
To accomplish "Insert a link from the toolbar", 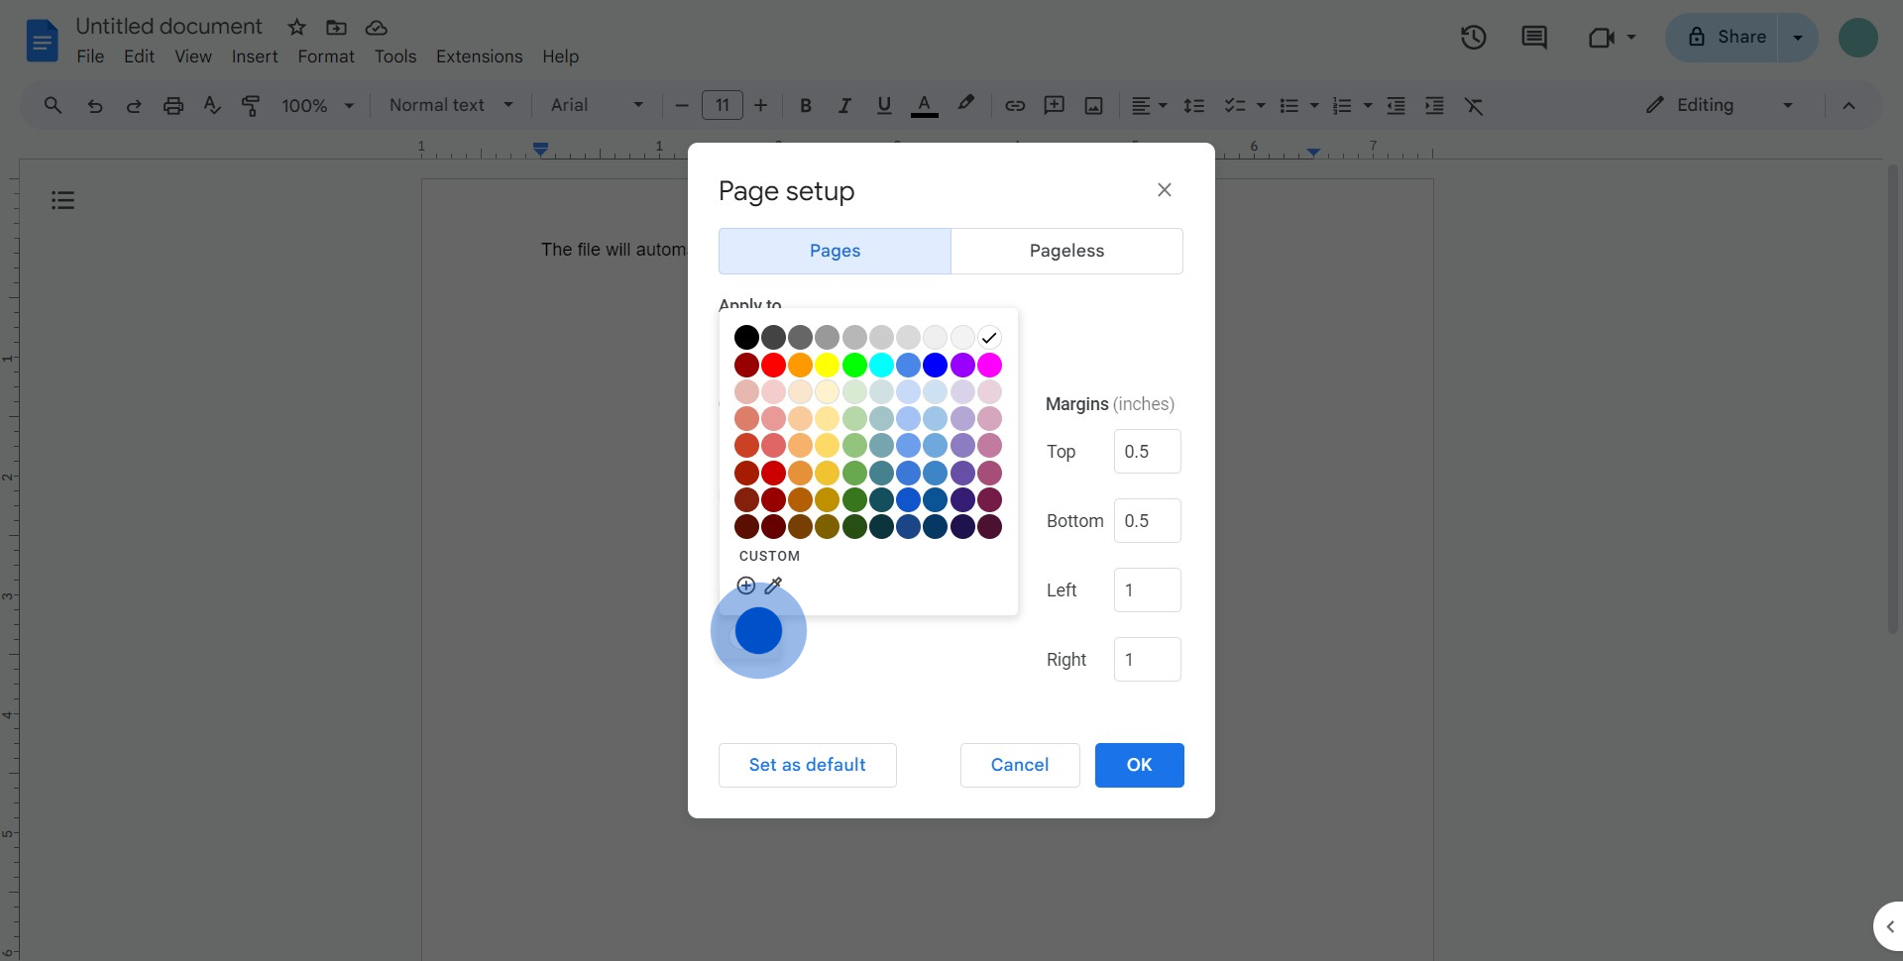I will (x=1015, y=105).
